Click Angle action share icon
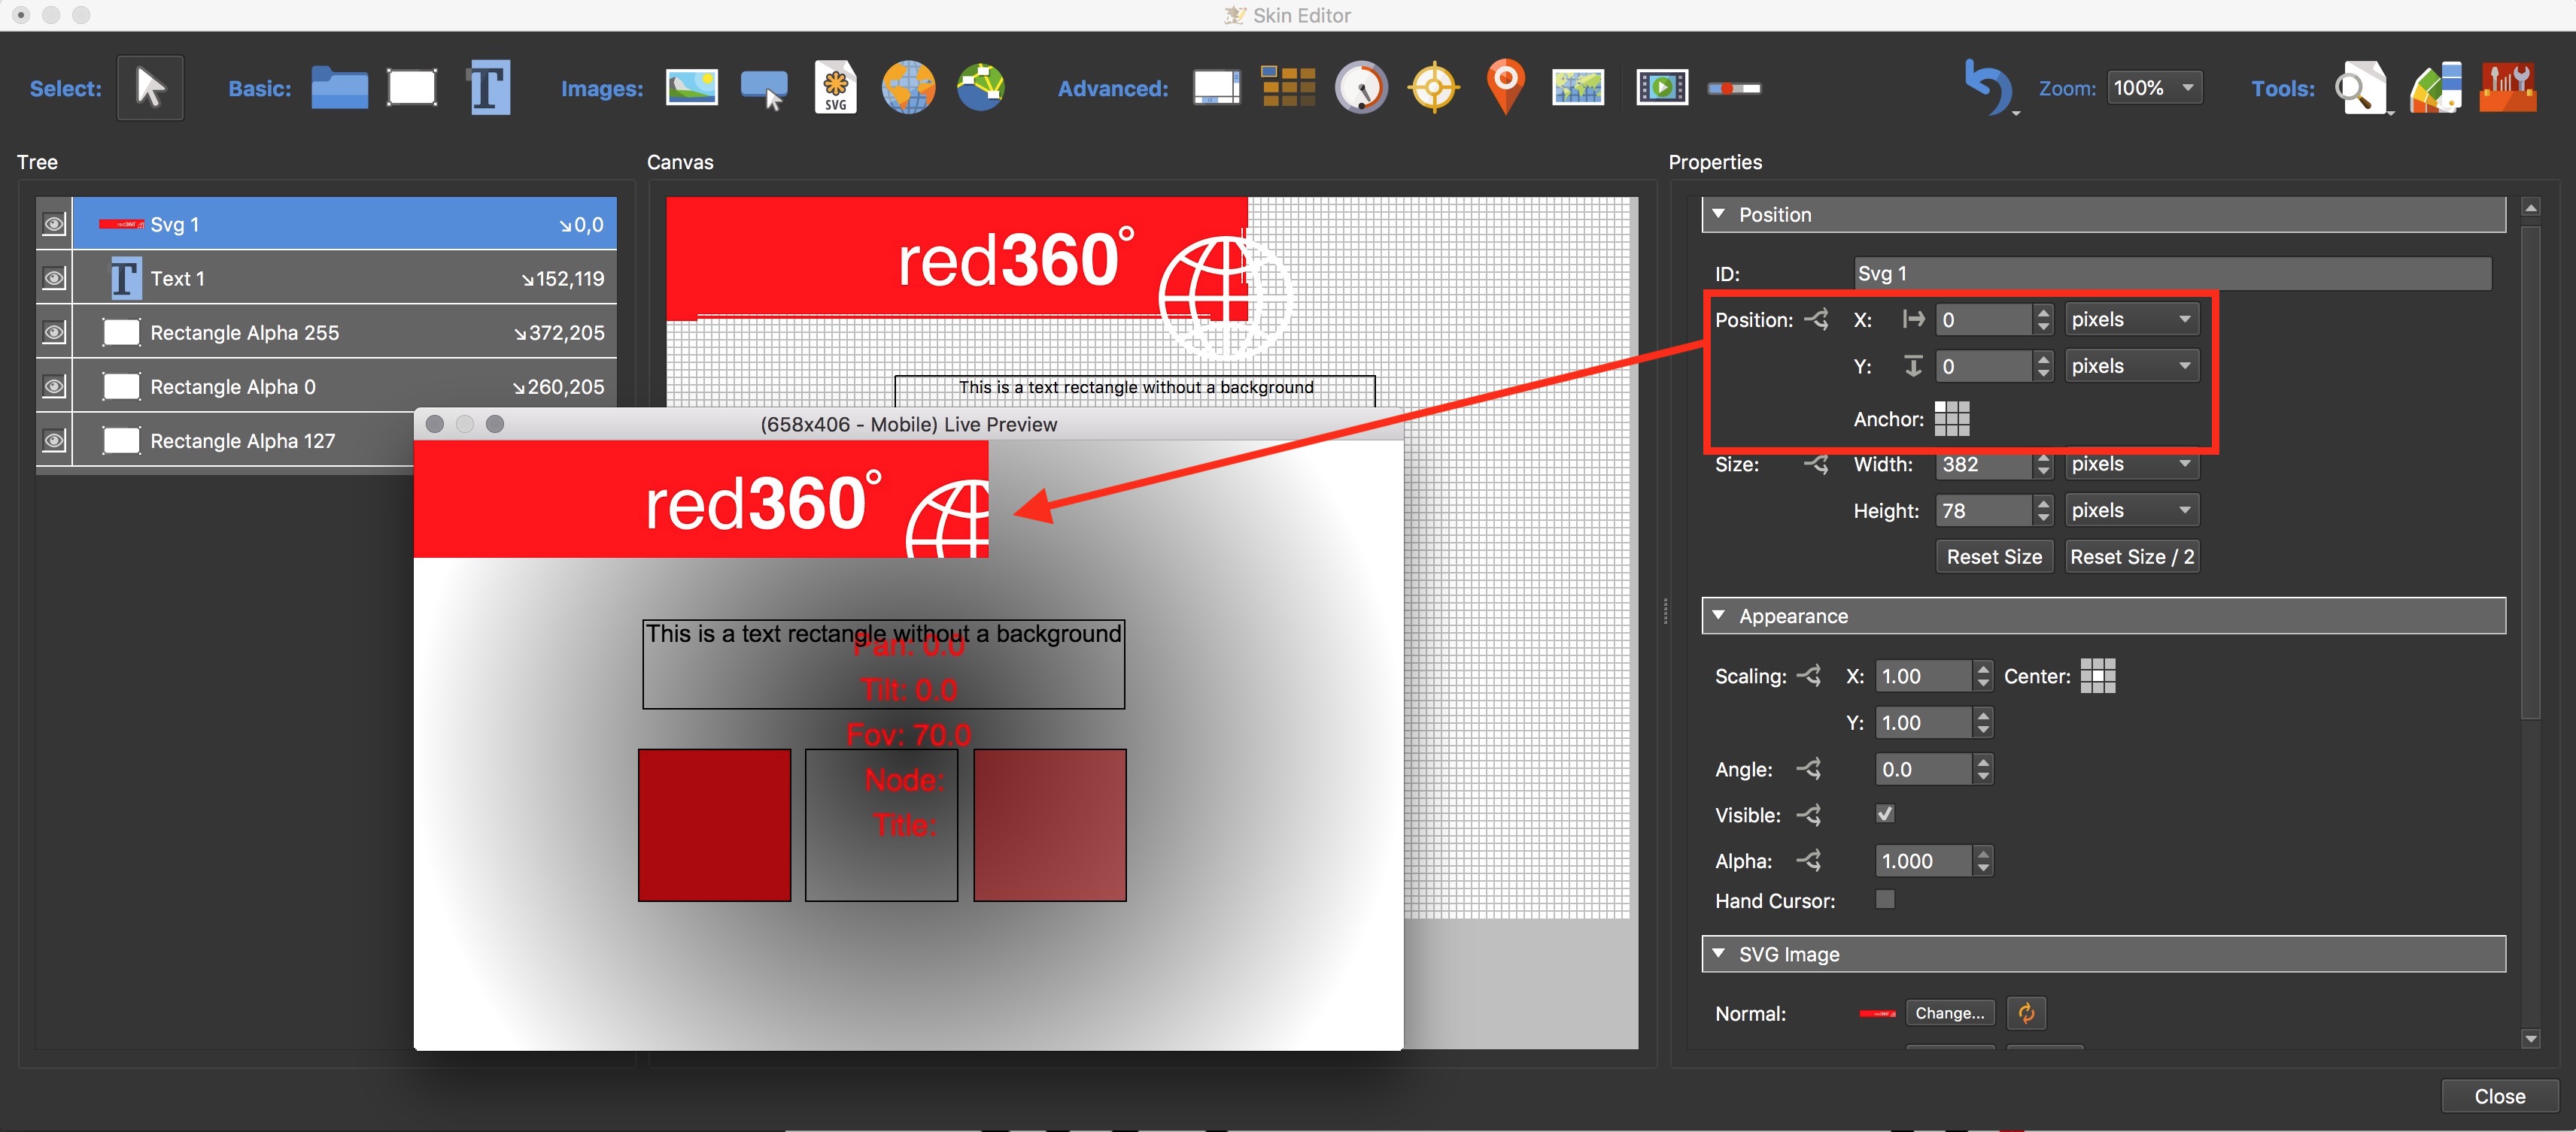Screen dimensions: 2576x1132 click(1808, 769)
